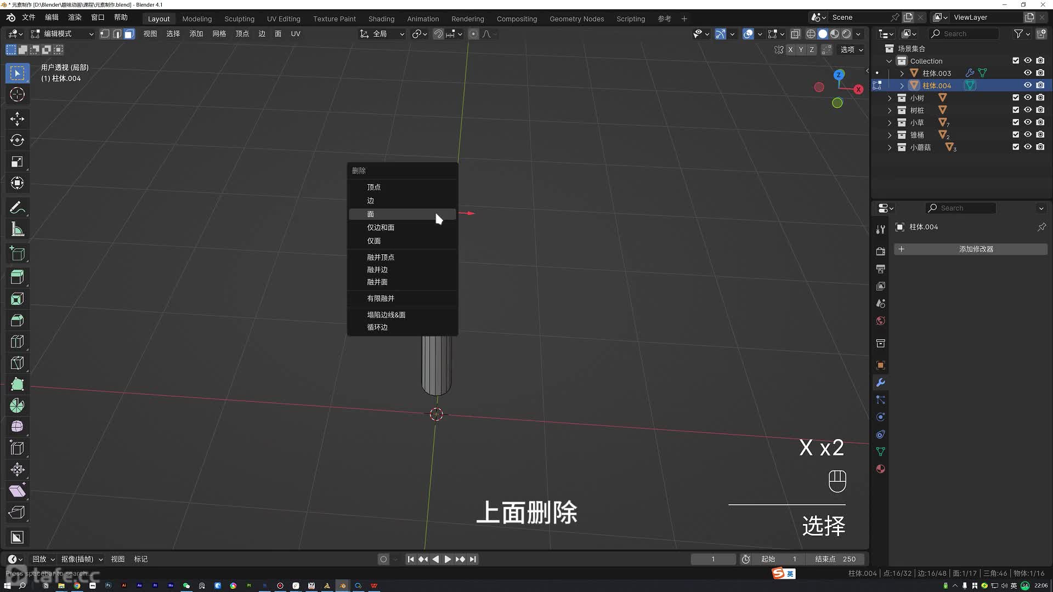Select the Rotate tool
Viewport: 1053px width, 592px height.
[x=17, y=140]
